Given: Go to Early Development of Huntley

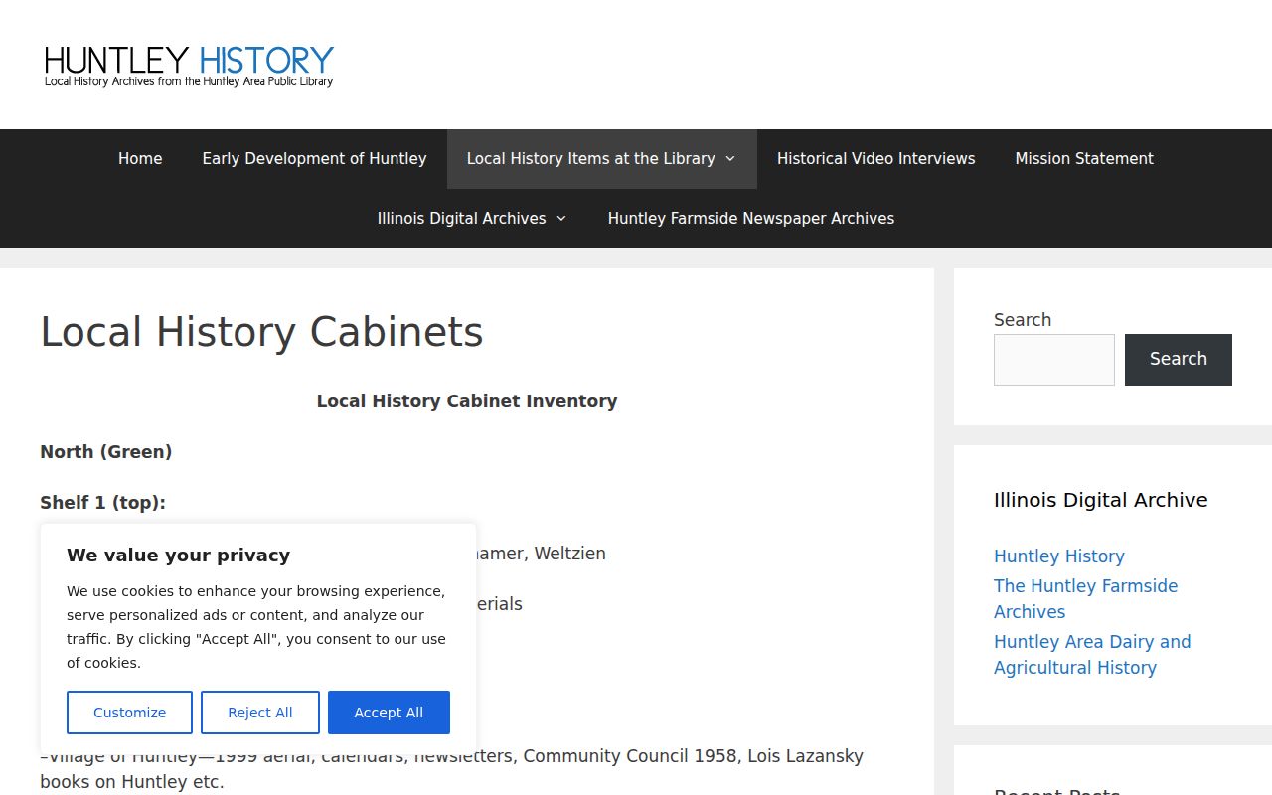Looking at the screenshot, I should 314,159.
